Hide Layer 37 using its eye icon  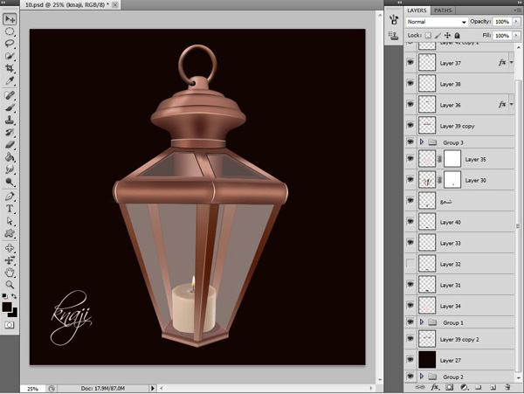click(x=410, y=63)
